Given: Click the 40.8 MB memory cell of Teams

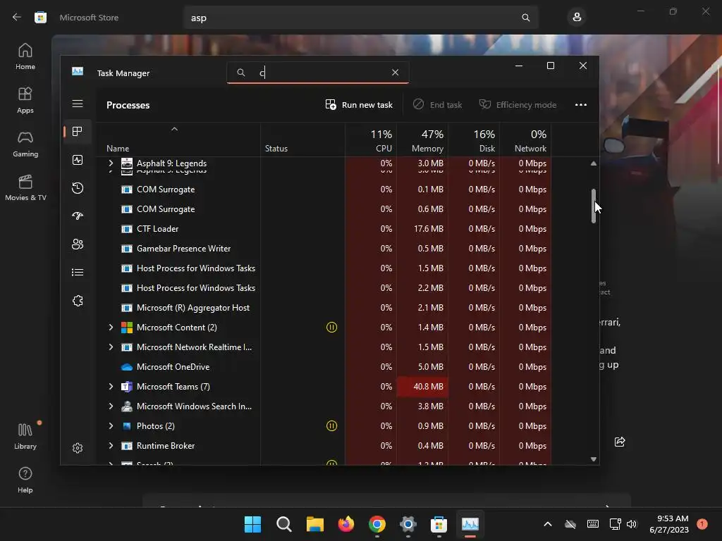Looking at the screenshot, I should tap(423, 387).
